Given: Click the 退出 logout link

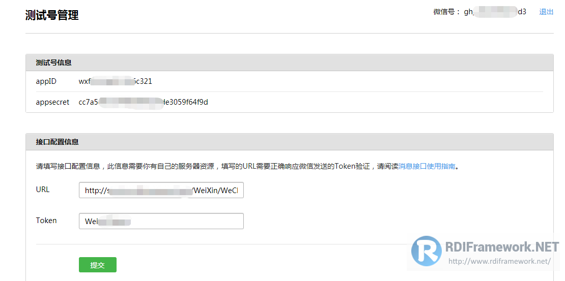Looking at the screenshot, I should coord(546,12).
